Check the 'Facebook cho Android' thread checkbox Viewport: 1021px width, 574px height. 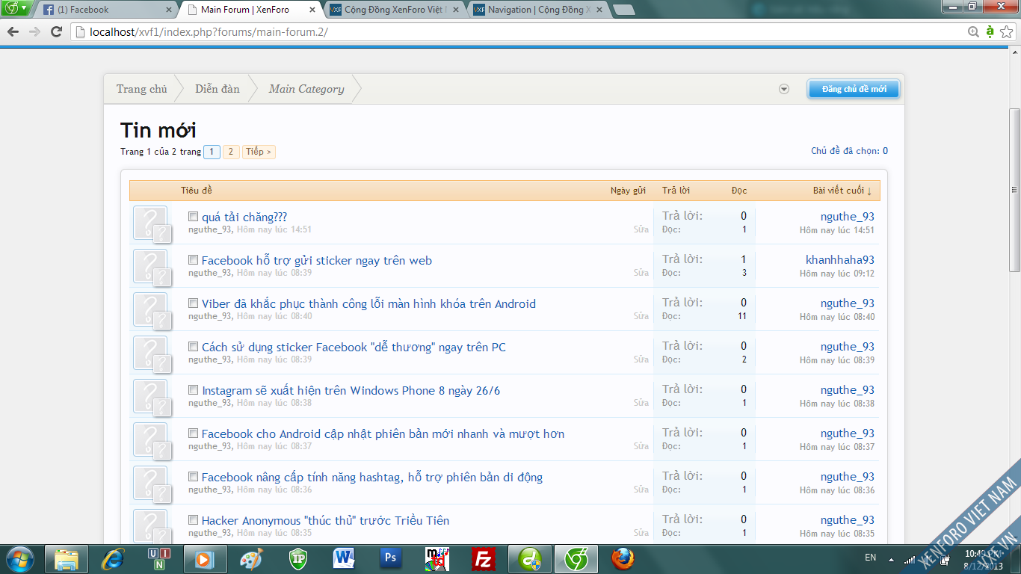(193, 433)
